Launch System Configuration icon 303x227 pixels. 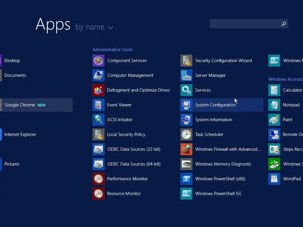coord(186,105)
